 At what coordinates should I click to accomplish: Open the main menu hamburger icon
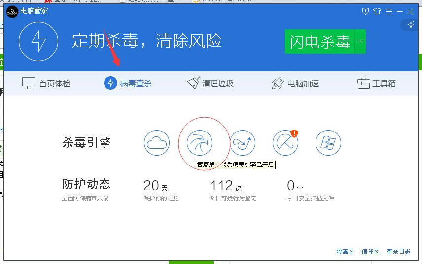point(388,11)
